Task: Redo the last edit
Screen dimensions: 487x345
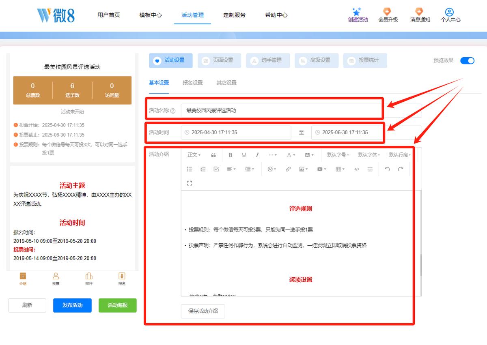Action: [x=401, y=169]
